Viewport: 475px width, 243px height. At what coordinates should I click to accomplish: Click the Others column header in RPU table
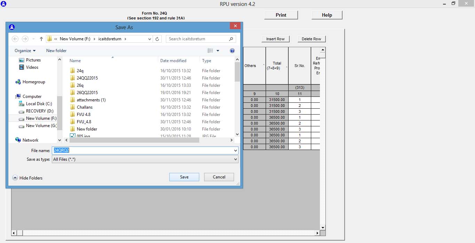click(x=254, y=66)
